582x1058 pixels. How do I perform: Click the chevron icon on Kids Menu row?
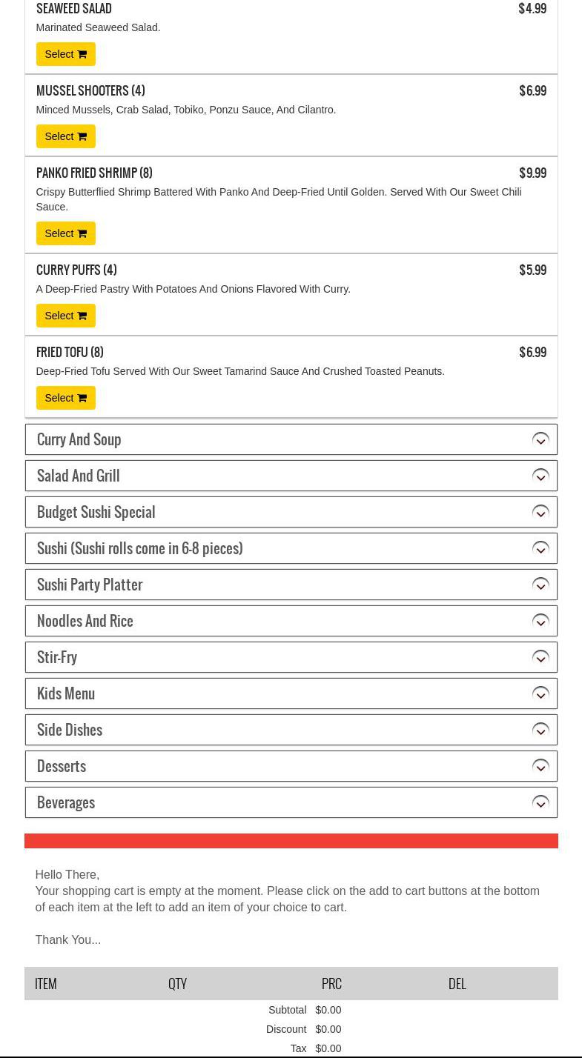(x=540, y=693)
